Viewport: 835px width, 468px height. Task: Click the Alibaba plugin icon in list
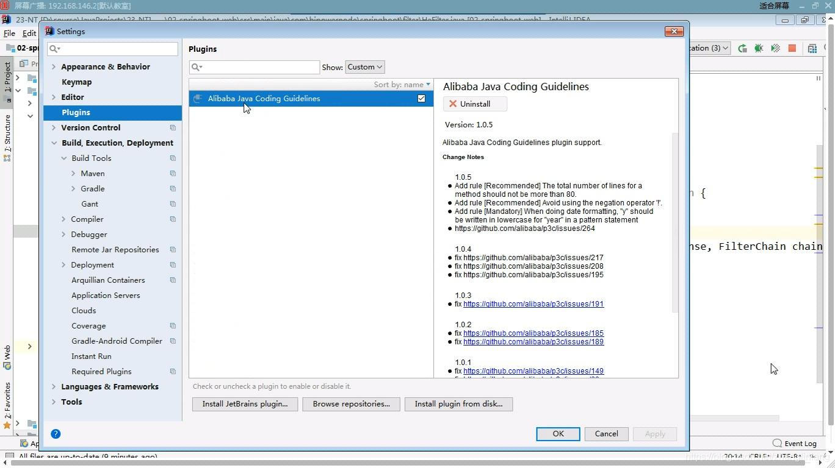[x=198, y=99]
